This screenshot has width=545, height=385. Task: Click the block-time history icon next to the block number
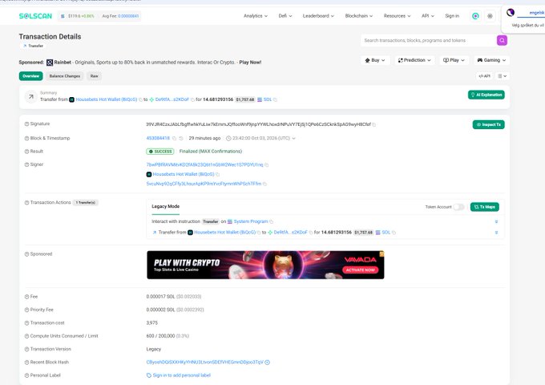tap(181, 139)
